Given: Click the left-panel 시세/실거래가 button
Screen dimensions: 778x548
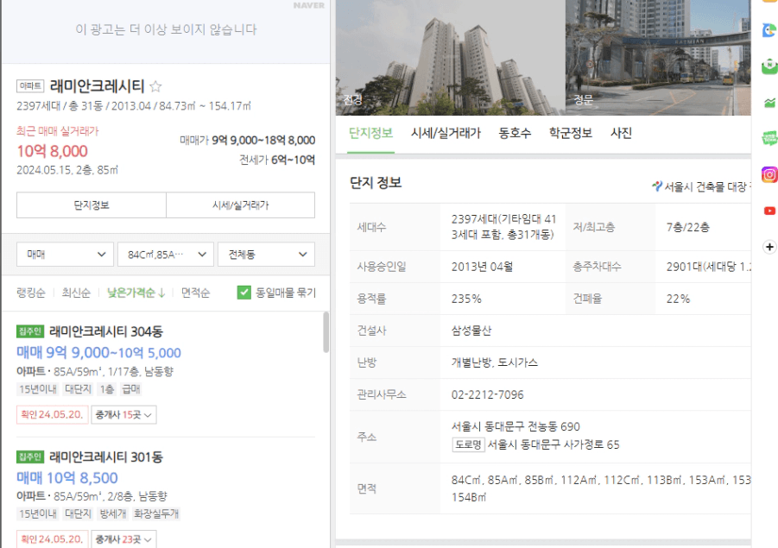Looking at the screenshot, I should 241,205.
